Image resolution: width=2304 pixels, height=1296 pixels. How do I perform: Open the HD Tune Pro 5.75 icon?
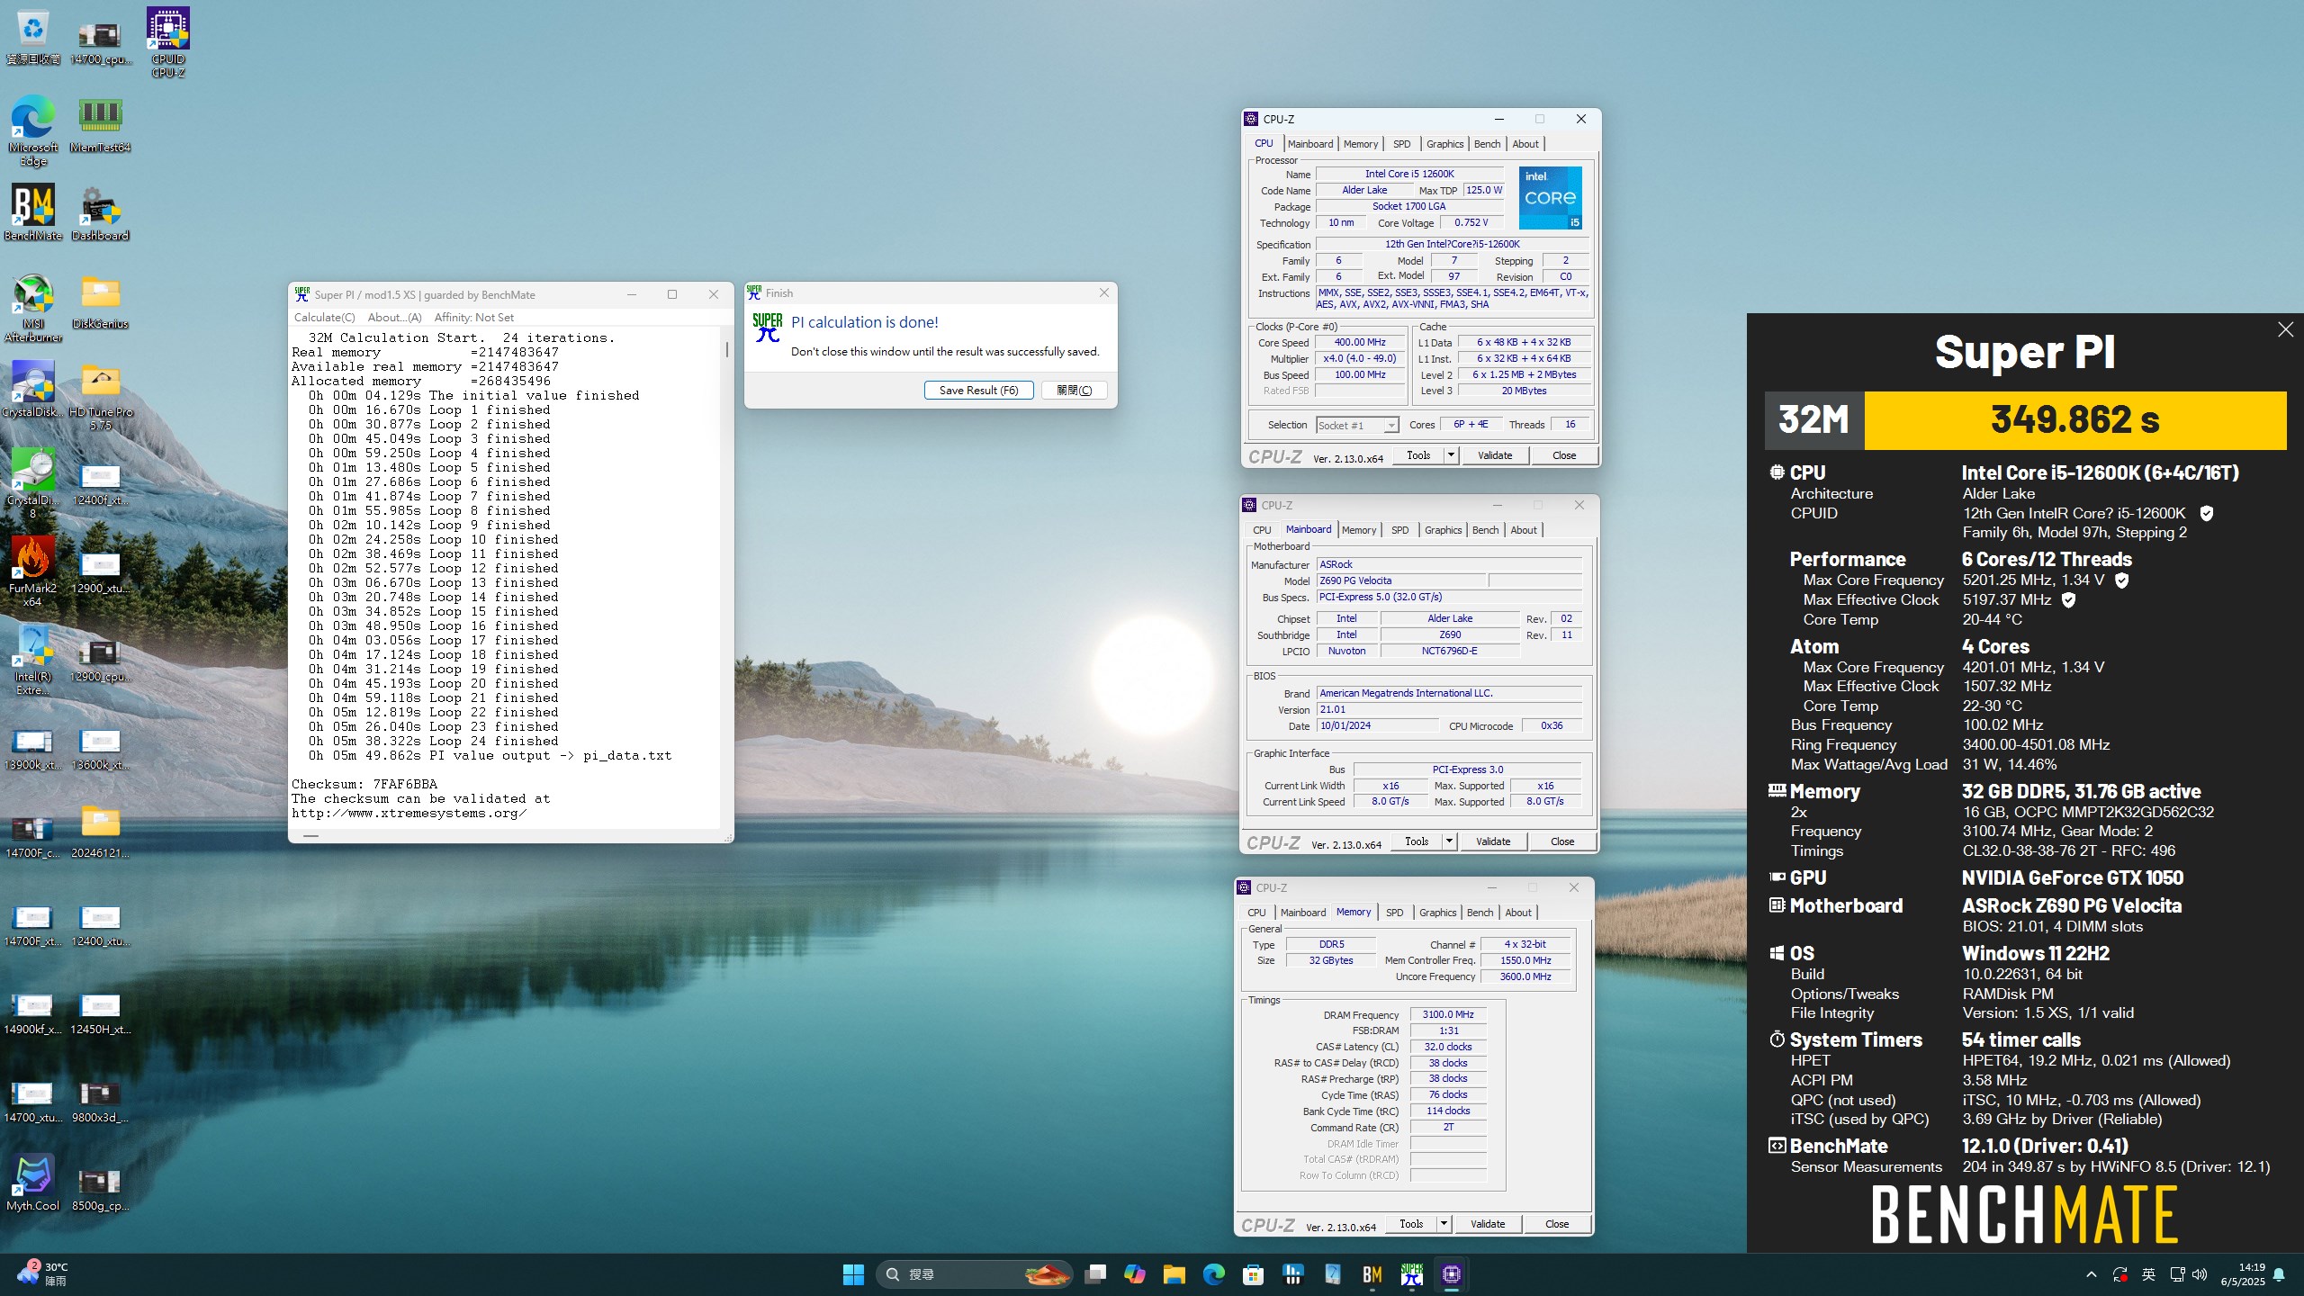[100, 396]
